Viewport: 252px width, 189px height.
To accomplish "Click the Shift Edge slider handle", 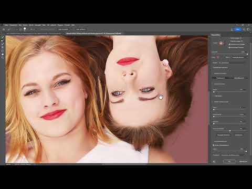I will (230, 131).
